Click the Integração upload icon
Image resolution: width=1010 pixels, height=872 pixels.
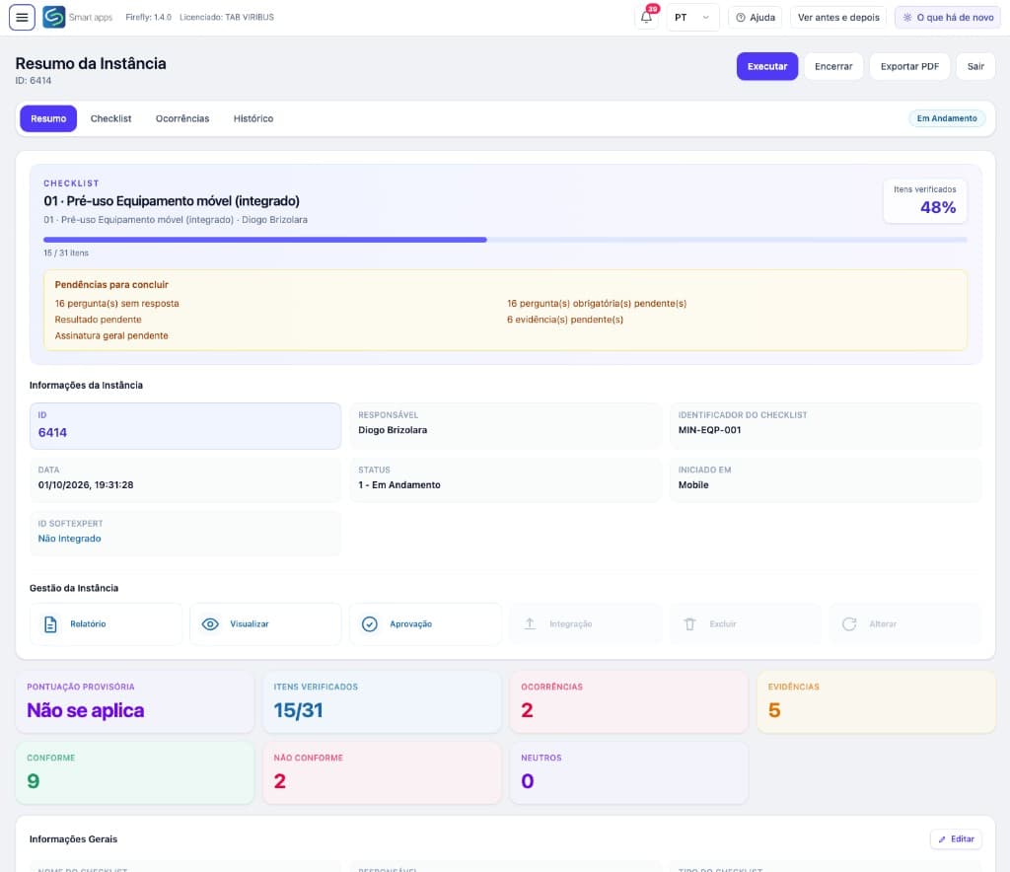(530, 624)
